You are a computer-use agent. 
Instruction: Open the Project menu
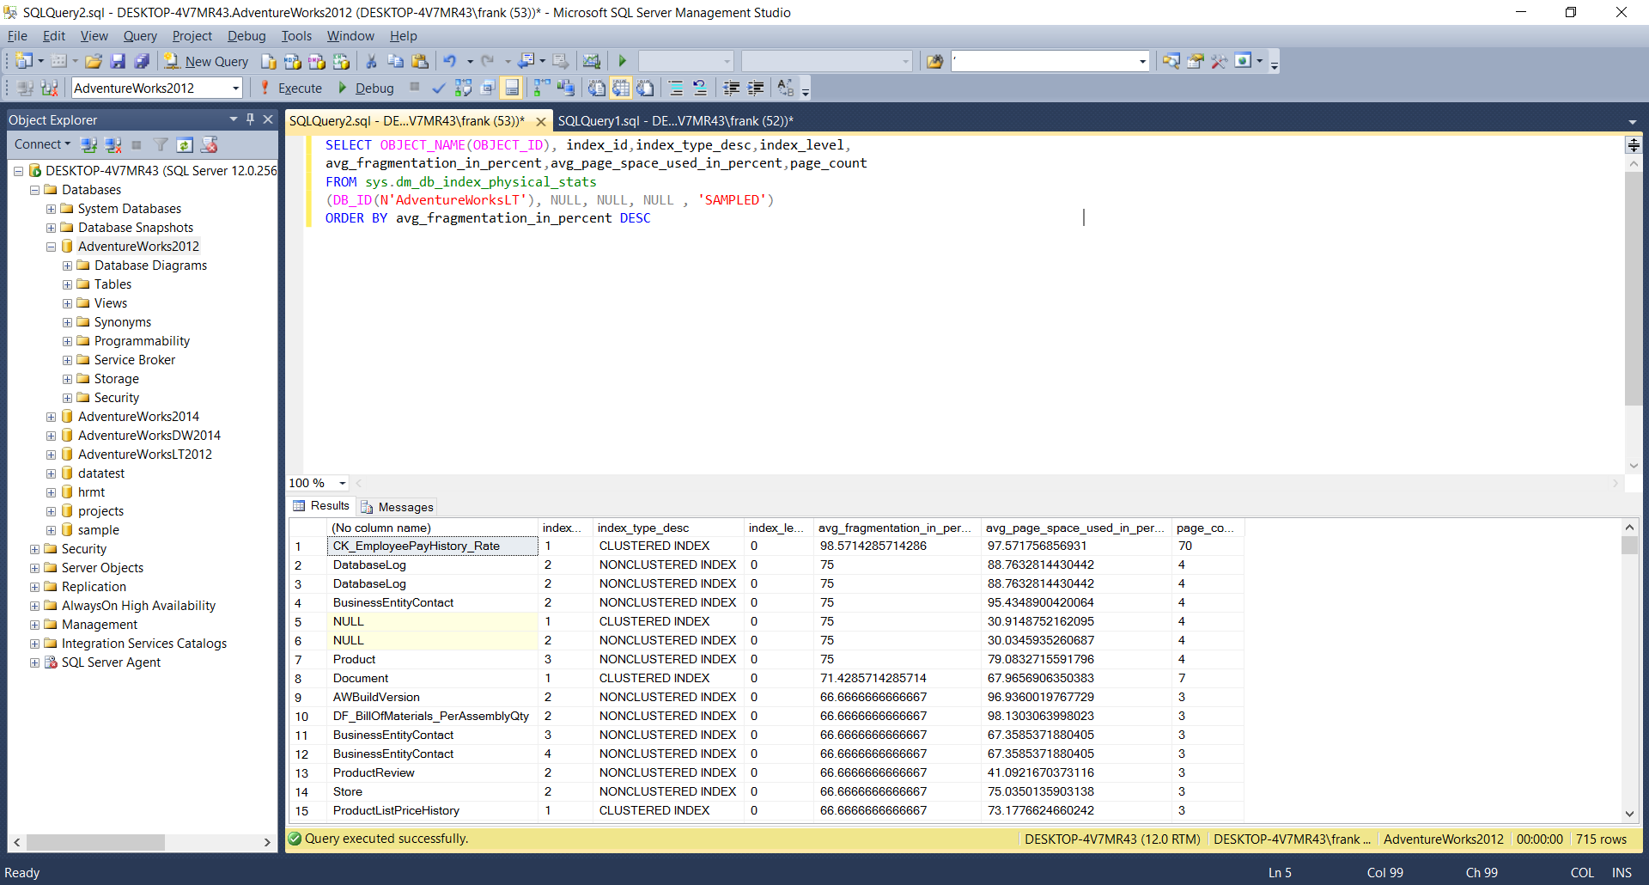pyautogui.click(x=192, y=35)
